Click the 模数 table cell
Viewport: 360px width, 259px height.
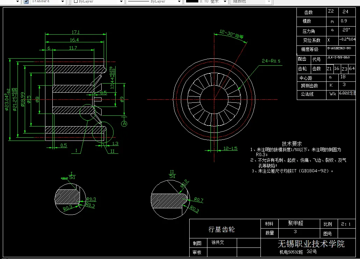click(311, 21)
